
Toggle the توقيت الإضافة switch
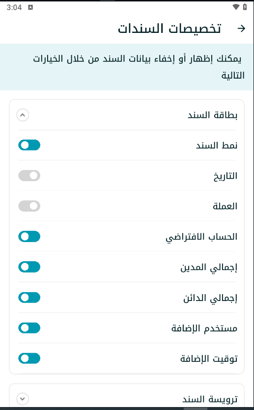29,358
